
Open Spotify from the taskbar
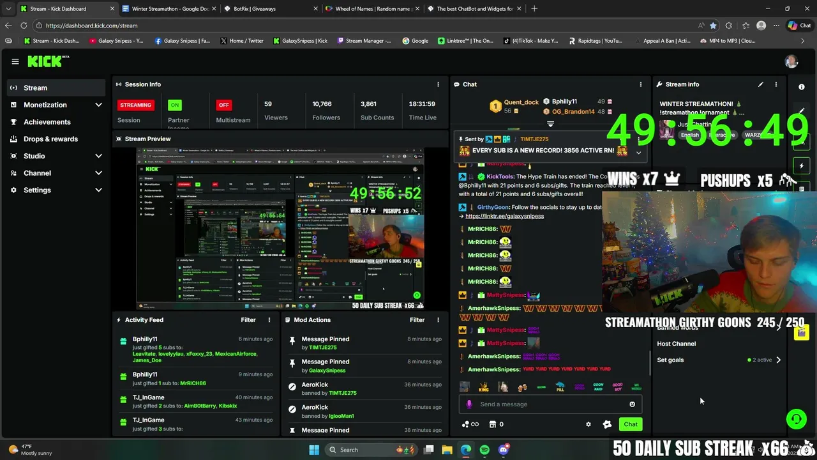click(x=484, y=450)
